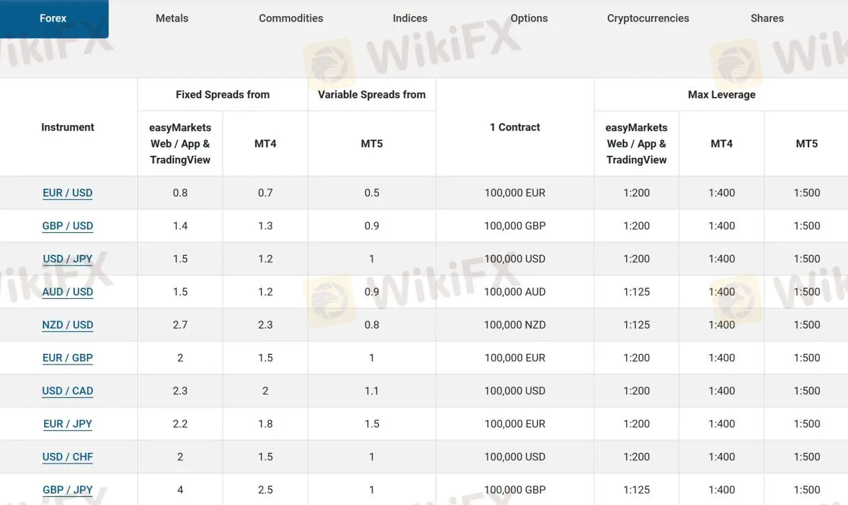Open the USD / CHF link
Screen dimensions: 848x505
click(x=68, y=457)
